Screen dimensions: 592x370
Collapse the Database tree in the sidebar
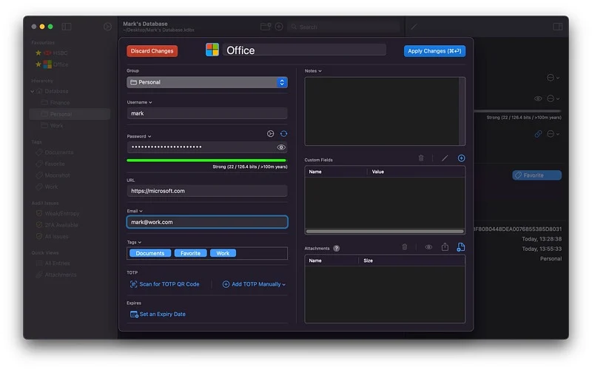pyautogui.click(x=33, y=91)
